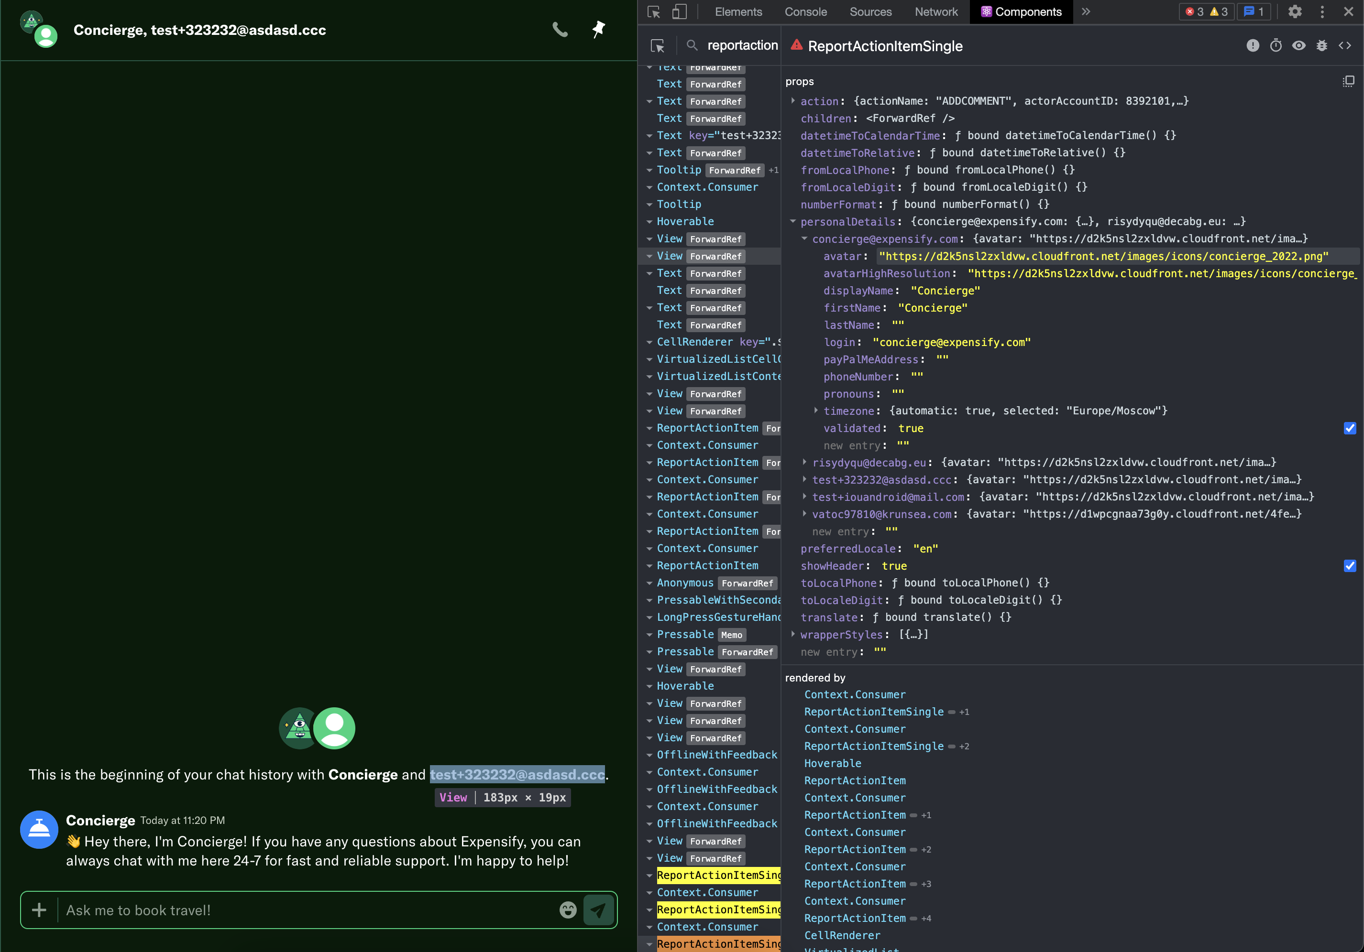Click ReportActionItemSingle link in rendered by list
Image resolution: width=1364 pixels, height=952 pixels.
tap(873, 712)
